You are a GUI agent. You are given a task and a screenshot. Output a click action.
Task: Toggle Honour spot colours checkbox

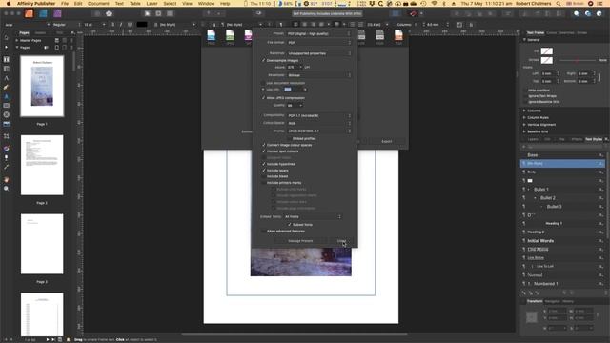(264, 151)
